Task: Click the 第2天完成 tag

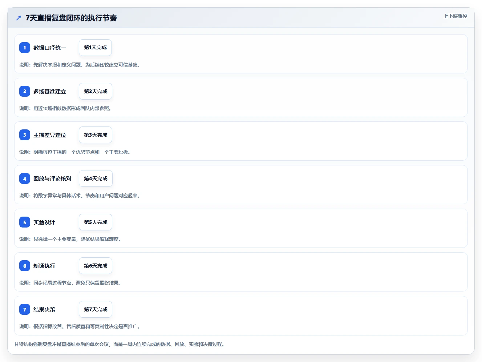Action: [96, 91]
